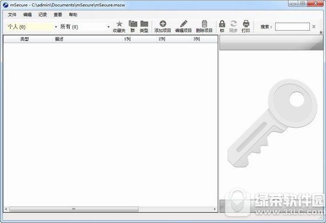Click the 群 groups folder icon
The image size is (326, 223).
[133, 26]
